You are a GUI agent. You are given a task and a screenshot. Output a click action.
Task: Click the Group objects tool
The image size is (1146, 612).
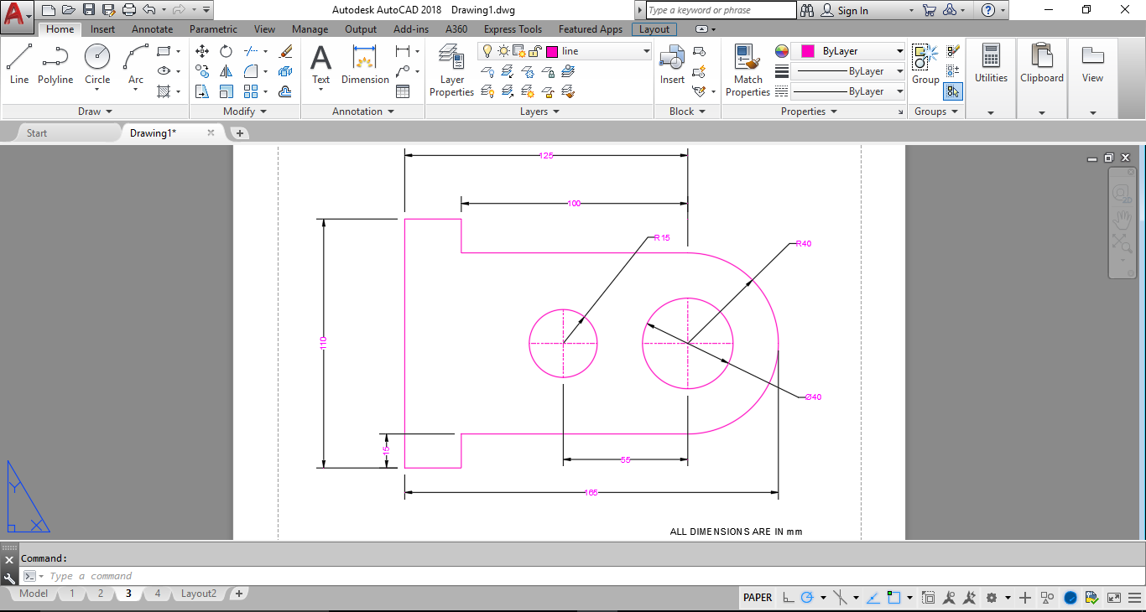click(x=925, y=65)
